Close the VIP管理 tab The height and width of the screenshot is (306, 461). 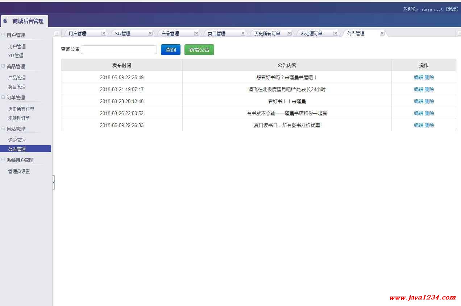150,33
